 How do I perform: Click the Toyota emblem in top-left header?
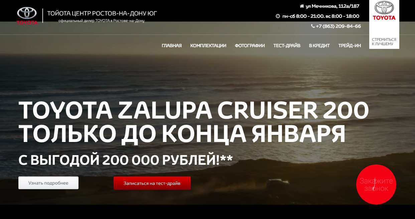point(27,15)
